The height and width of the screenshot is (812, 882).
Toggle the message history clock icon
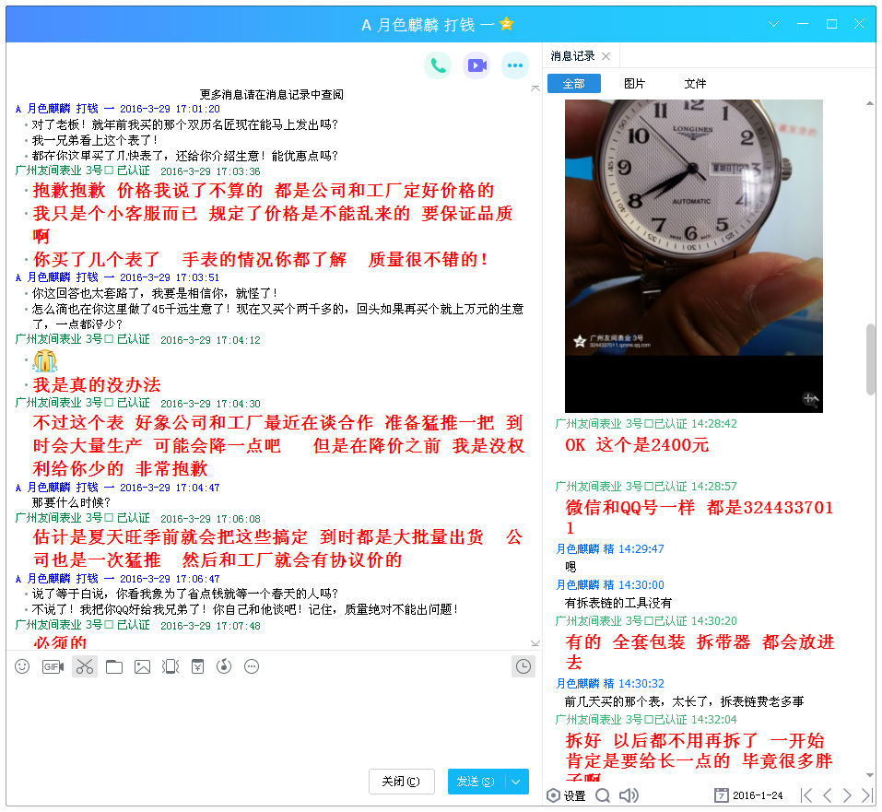[523, 666]
